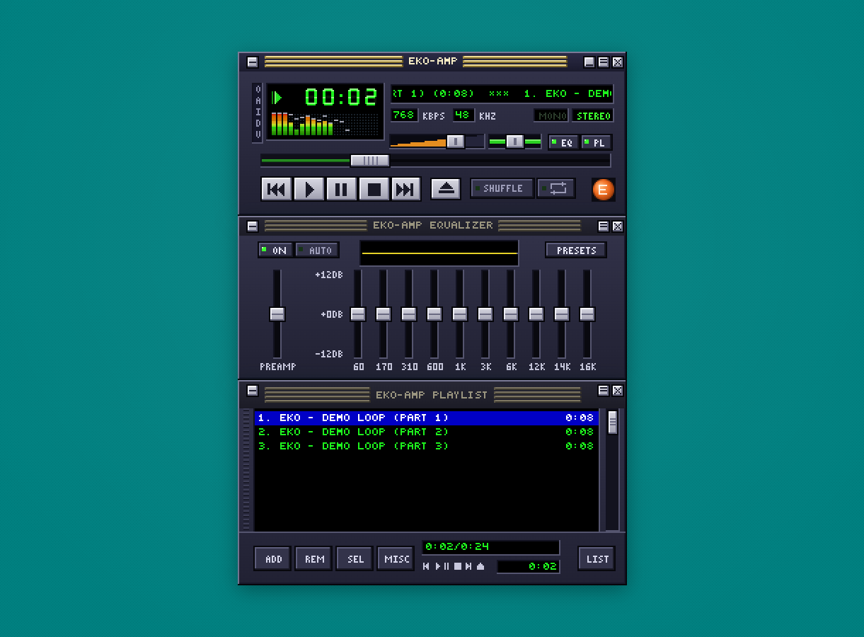Viewport: 864px width, 637px height.
Task: Click mini pause icon in playlist footer
Action: [x=447, y=566]
